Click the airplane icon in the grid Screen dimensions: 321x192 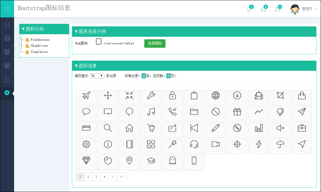(x=86, y=96)
